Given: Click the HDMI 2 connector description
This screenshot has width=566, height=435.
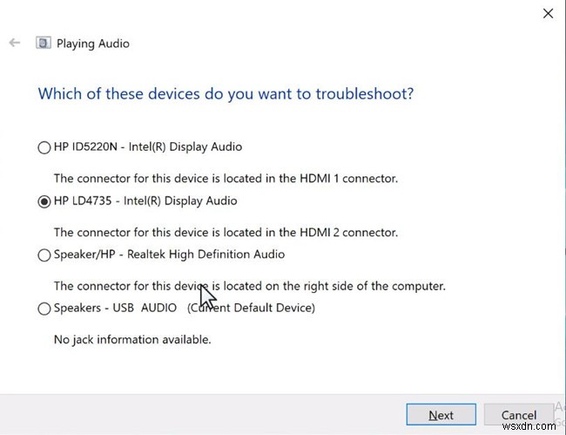Looking at the screenshot, I should pyautogui.click(x=226, y=232).
